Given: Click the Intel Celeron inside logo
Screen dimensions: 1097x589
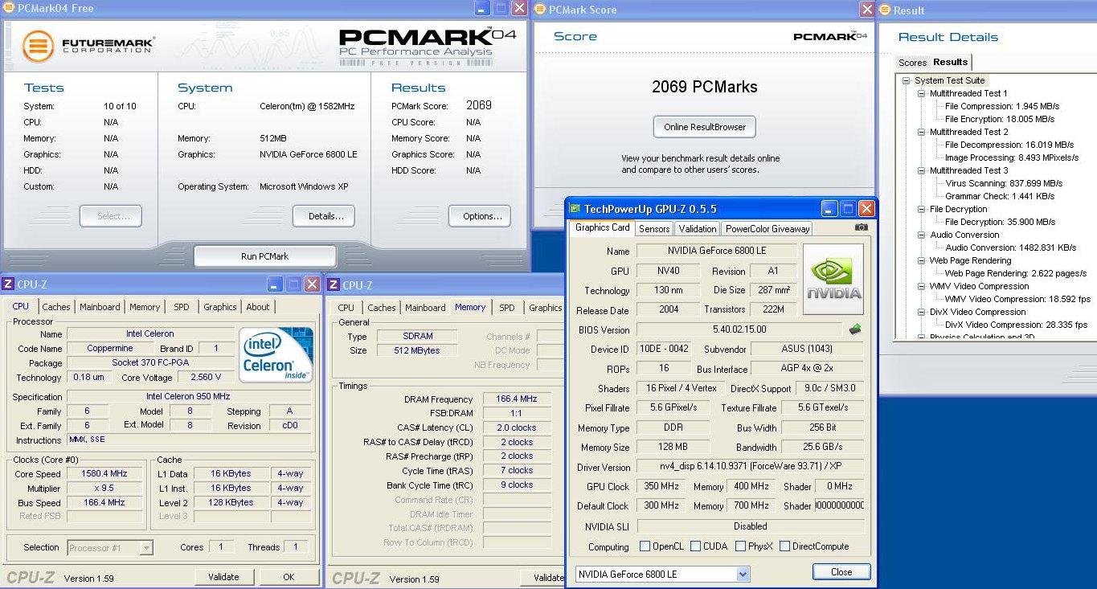Looking at the screenshot, I should 276,354.
